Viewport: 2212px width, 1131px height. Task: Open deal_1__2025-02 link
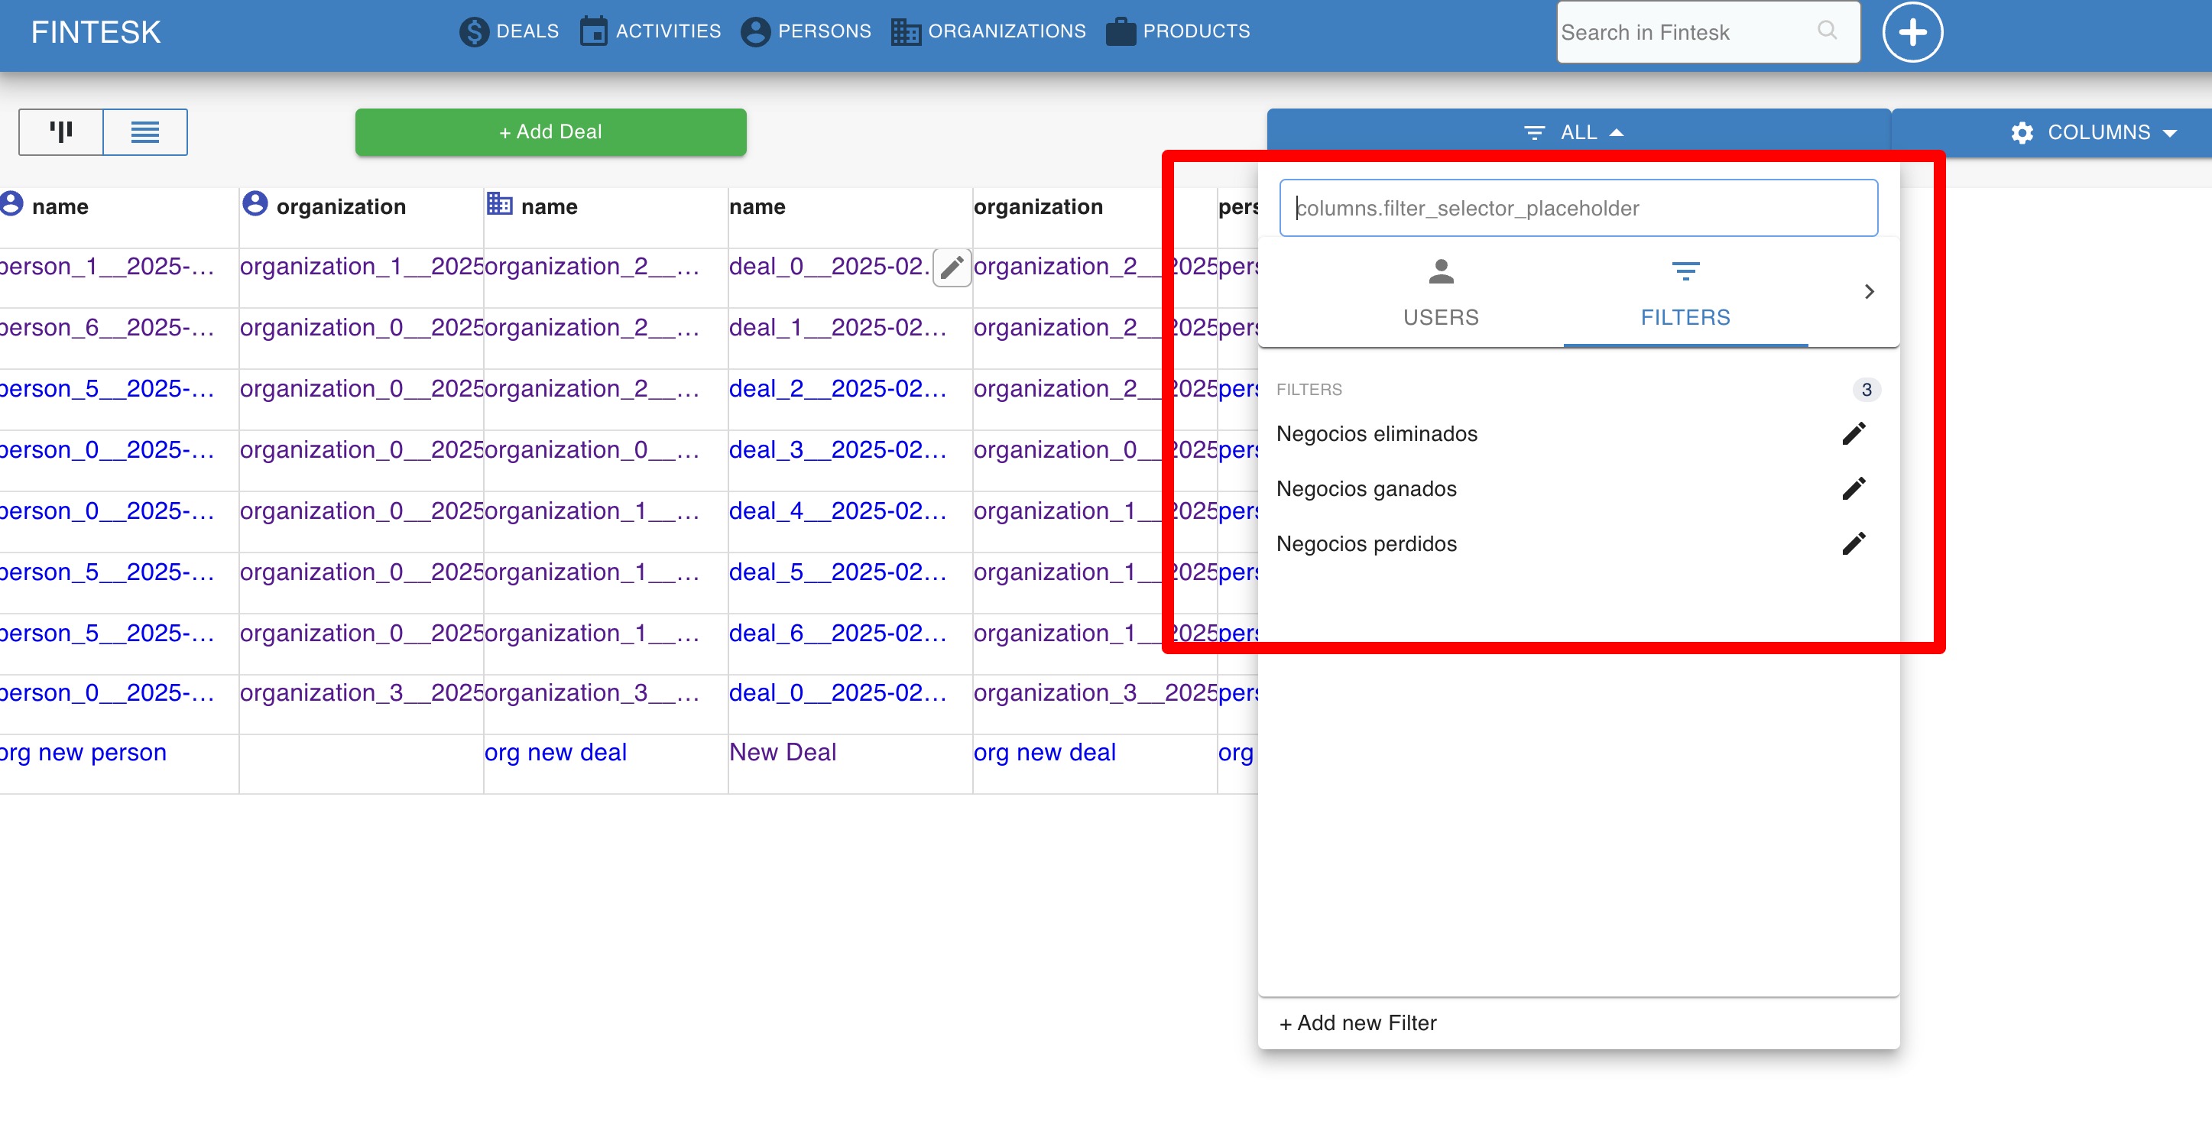click(x=837, y=328)
